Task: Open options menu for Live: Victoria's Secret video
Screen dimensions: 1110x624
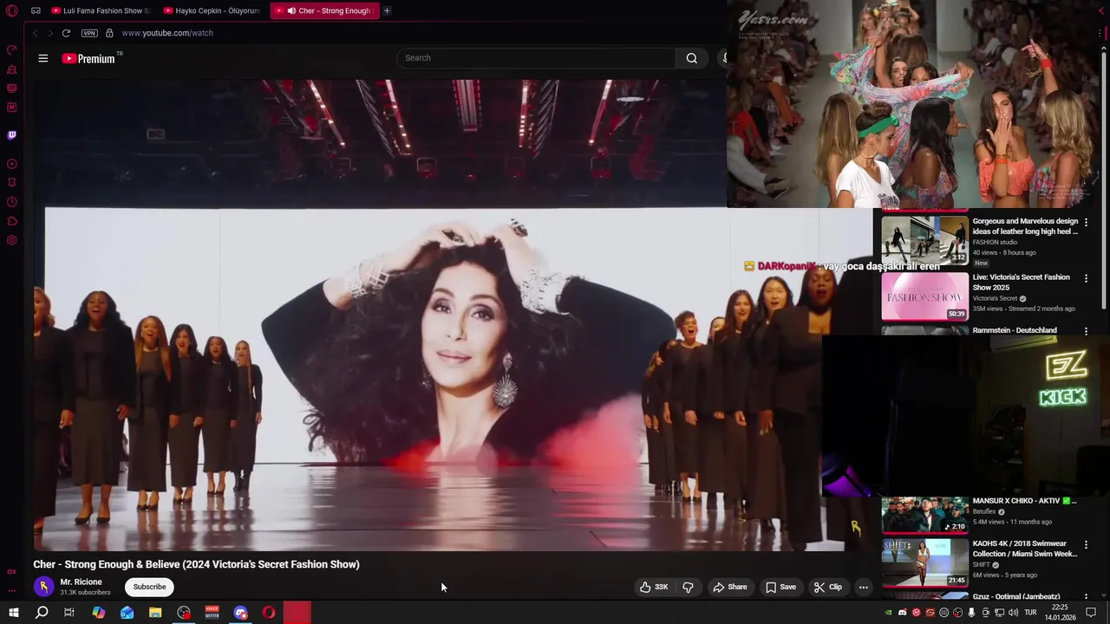Action: pyautogui.click(x=1086, y=279)
